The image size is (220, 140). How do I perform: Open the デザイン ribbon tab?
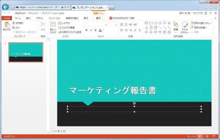tap(40, 18)
